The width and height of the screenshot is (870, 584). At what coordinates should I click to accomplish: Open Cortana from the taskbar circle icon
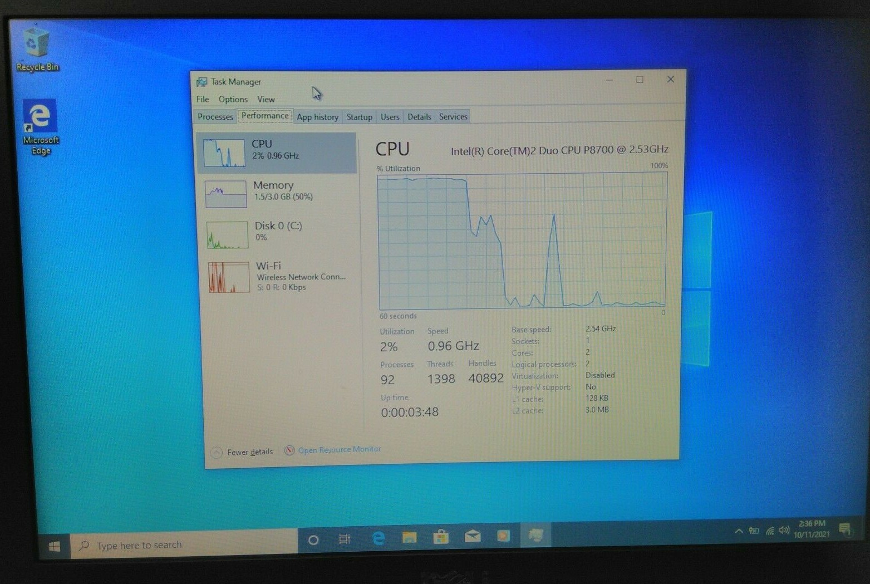pyautogui.click(x=313, y=539)
